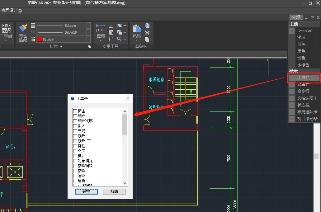This screenshot has height=212, width=321.
Task: Click the 粘贴 paste clipboard icon
Action: (137, 29)
